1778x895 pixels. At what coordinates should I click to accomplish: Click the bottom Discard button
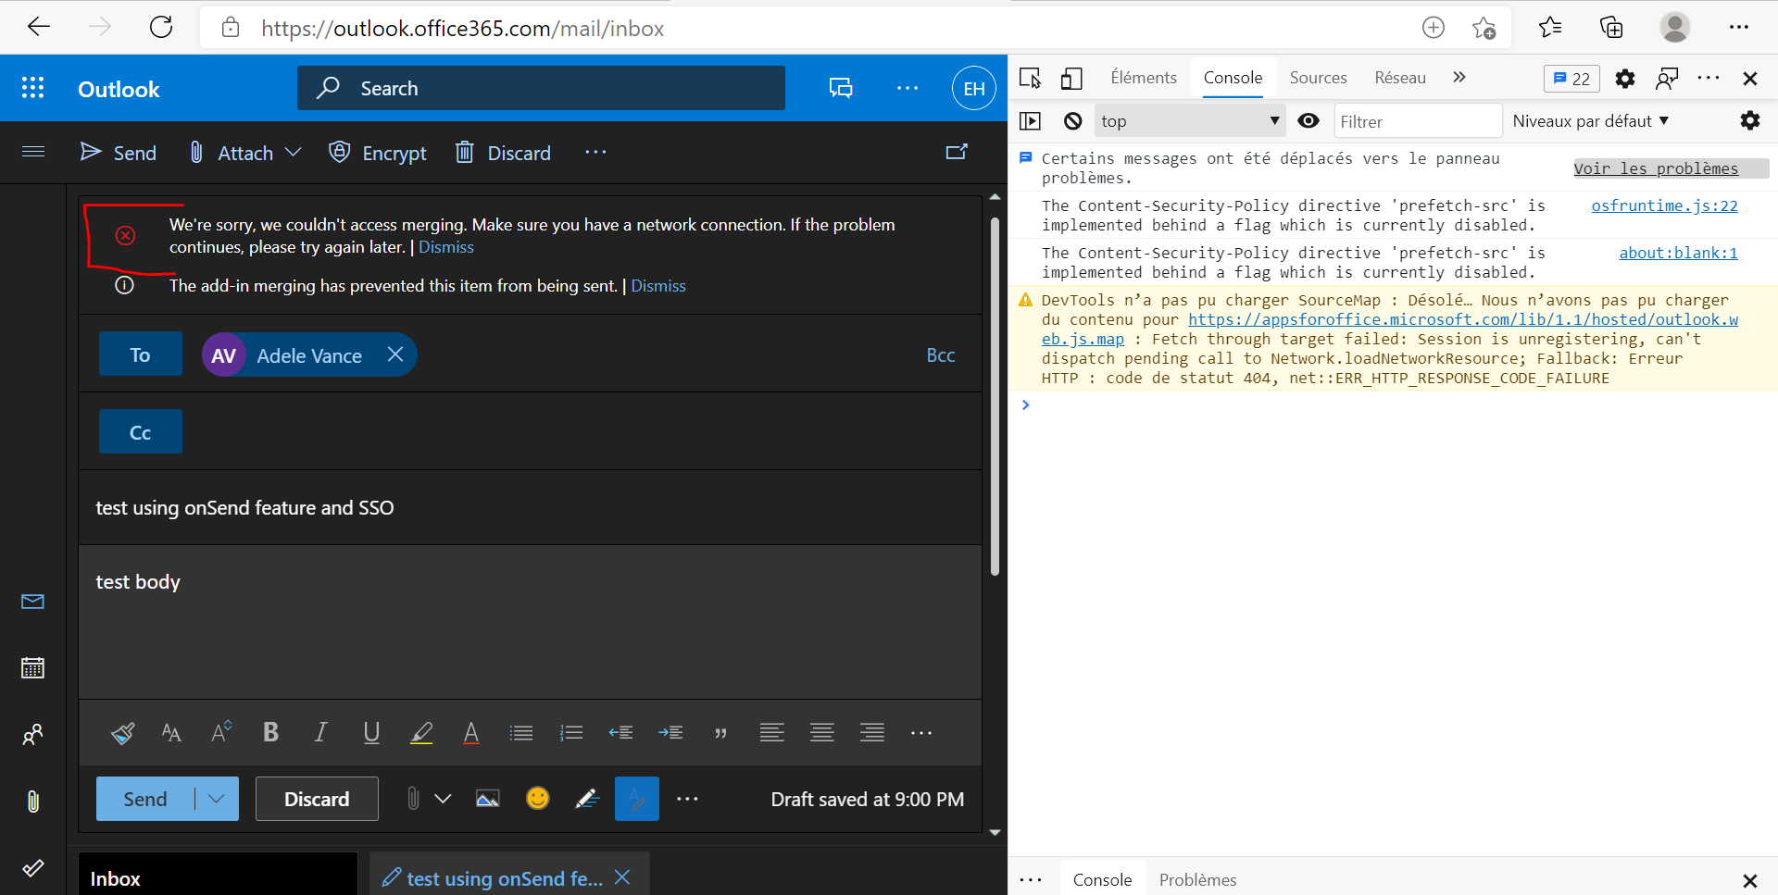click(317, 799)
